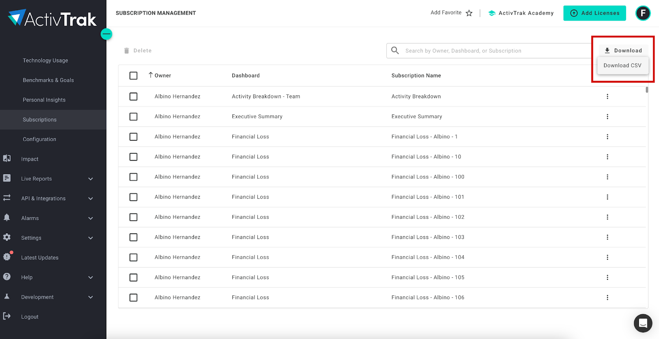
Task: Open options for Financial Loss - Albino - 106
Action: click(x=607, y=297)
